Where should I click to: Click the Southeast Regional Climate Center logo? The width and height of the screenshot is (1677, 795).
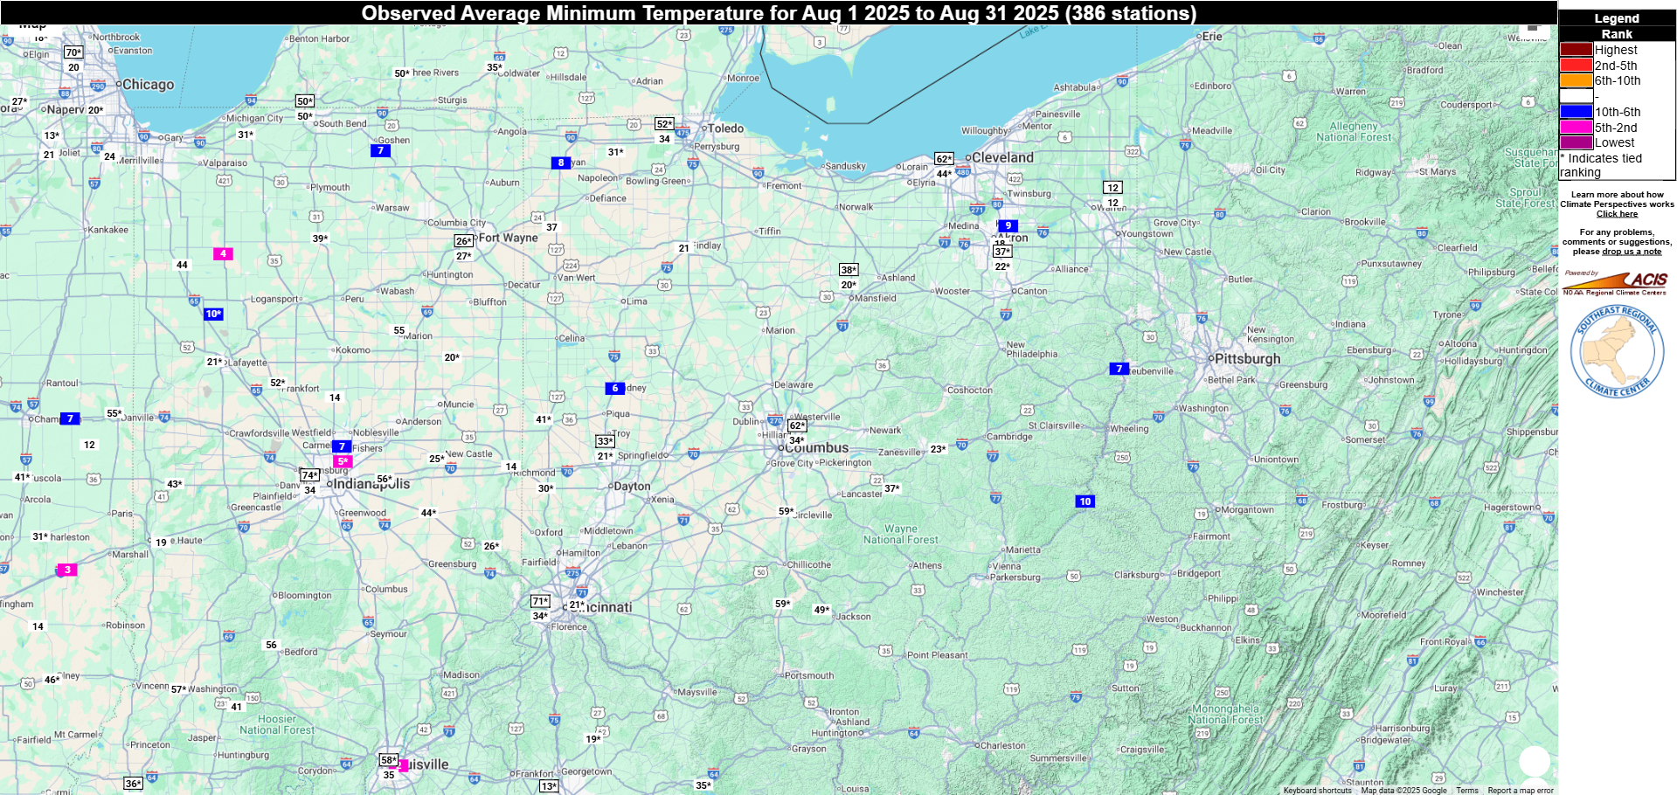point(1617,352)
